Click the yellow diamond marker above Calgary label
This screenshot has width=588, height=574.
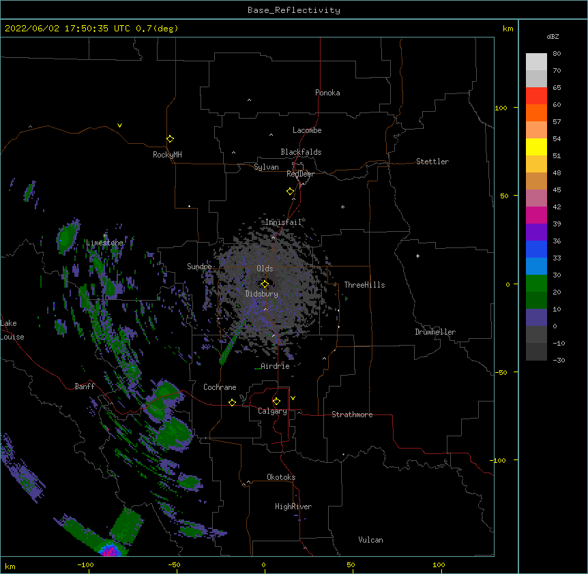tap(276, 402)
